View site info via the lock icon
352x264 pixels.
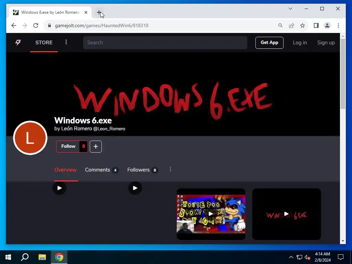[x=49, y=25]
